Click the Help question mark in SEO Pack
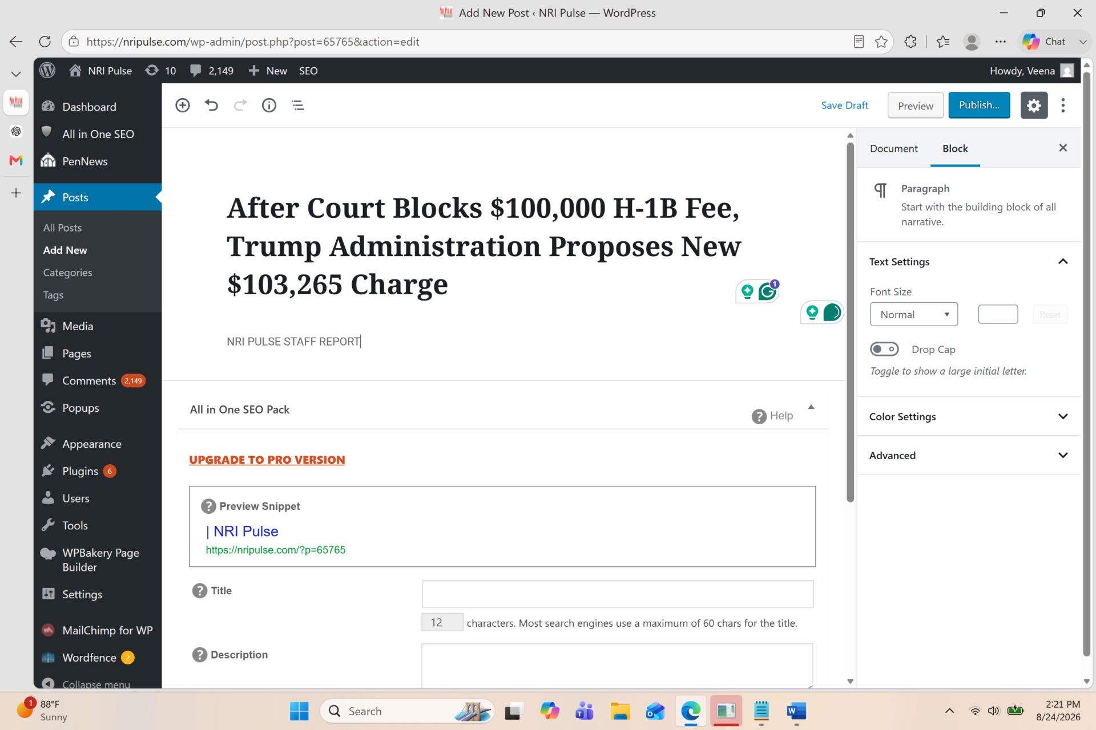 (759, 416)
